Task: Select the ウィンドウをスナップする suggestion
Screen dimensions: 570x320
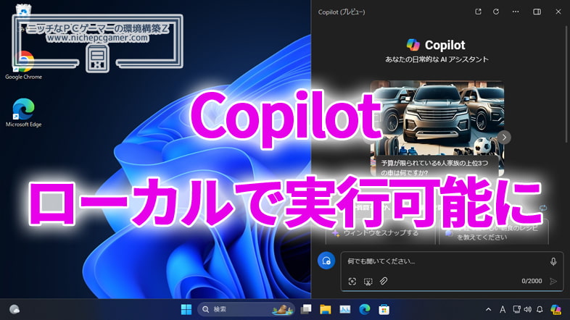Action: click(380, 232)
